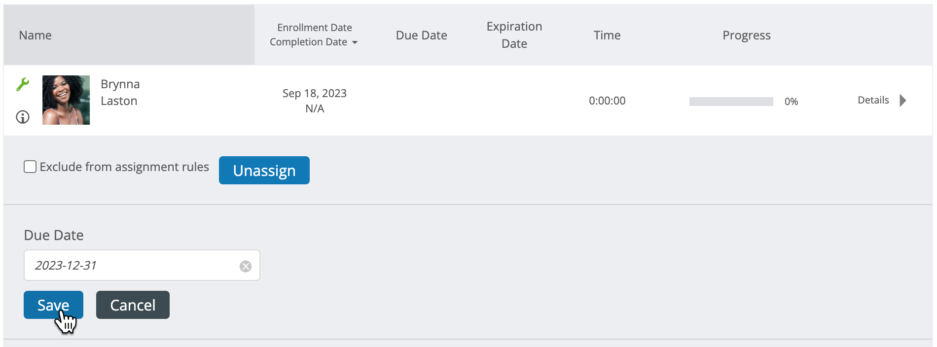Viewport: 937px width, 347px height.
Task: Save the due date change
Action: coord(53,305)
